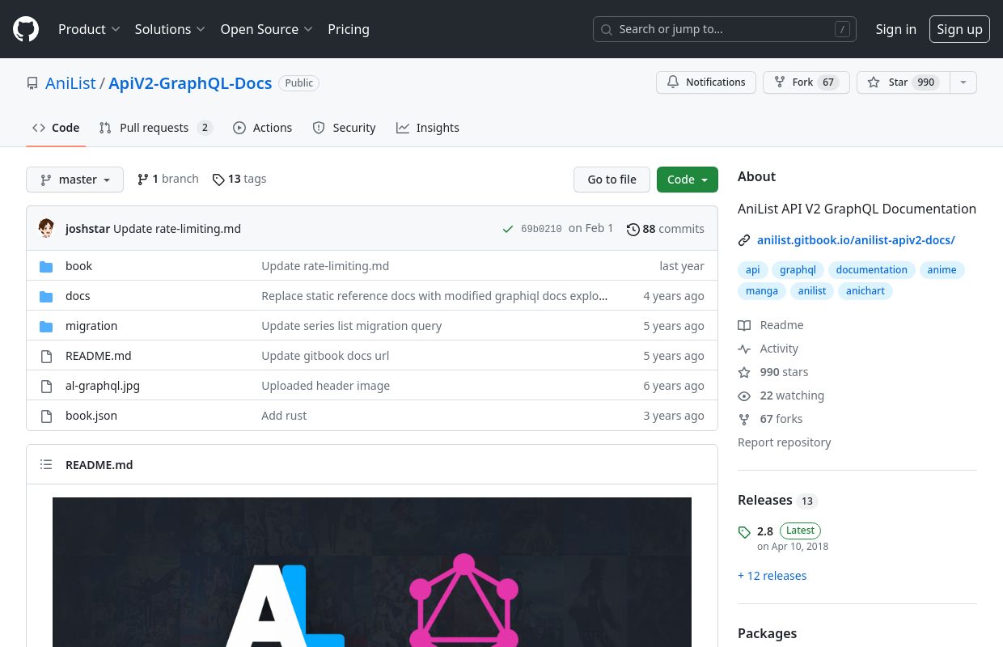Select the api topic tag
The image size is (1003, 647).
pos(753,270)
